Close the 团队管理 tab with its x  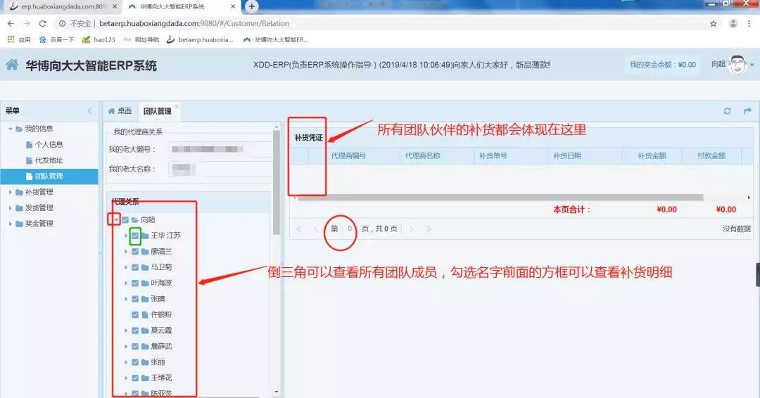(177, 106)
